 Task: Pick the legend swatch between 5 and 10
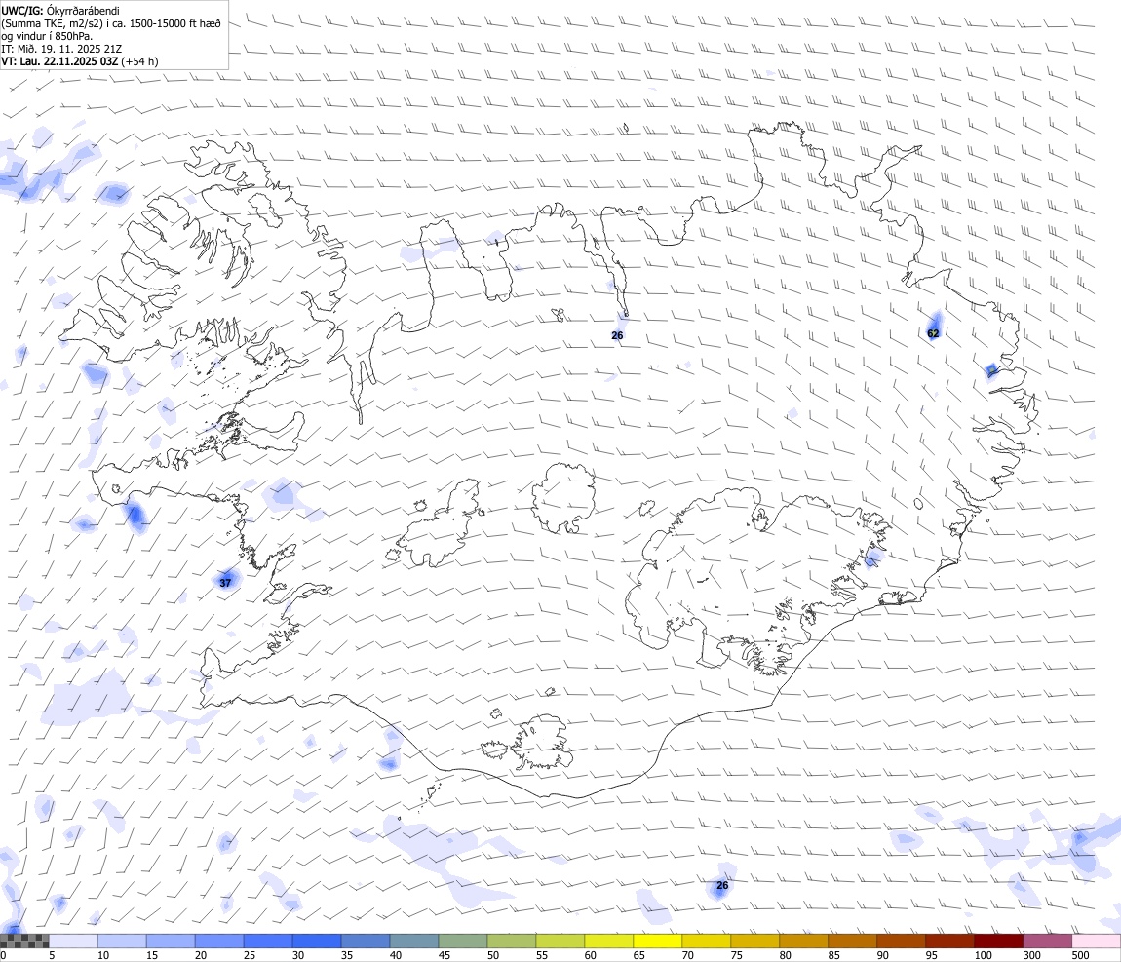pyautogui.click(x=74, y=941)
